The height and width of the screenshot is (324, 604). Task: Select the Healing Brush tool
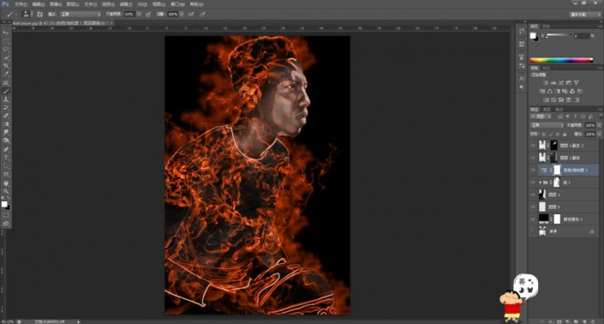(6, 83)
